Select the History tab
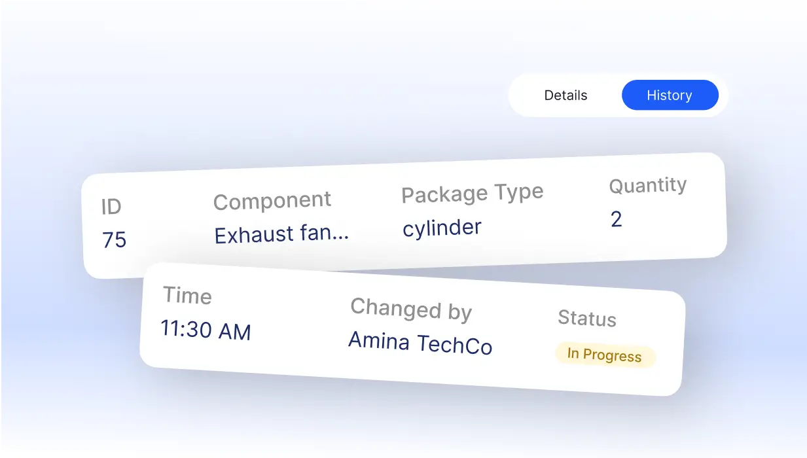The height and width of the screenshot is (458, 807). pyautogui.click(x=670, y=96)
